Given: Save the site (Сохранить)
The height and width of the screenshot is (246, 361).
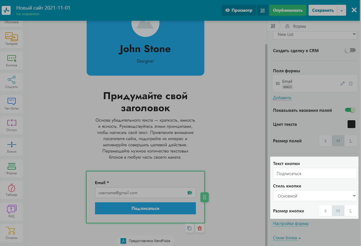Looking at the screenshot, I should [323, 10].
